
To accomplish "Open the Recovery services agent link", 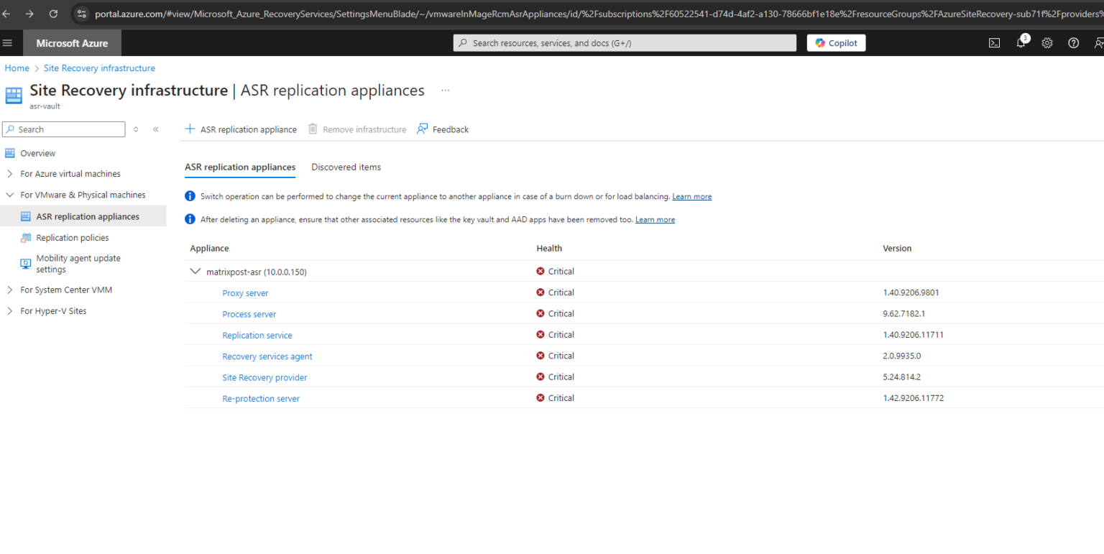I will click(267, 356).
